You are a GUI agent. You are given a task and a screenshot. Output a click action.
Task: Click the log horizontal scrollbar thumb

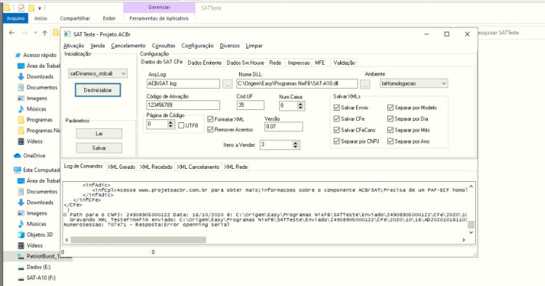pyautogui.click(x=138, y=239)
